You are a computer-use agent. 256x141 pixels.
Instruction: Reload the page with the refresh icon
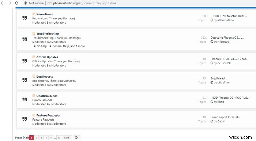point(17,3)
